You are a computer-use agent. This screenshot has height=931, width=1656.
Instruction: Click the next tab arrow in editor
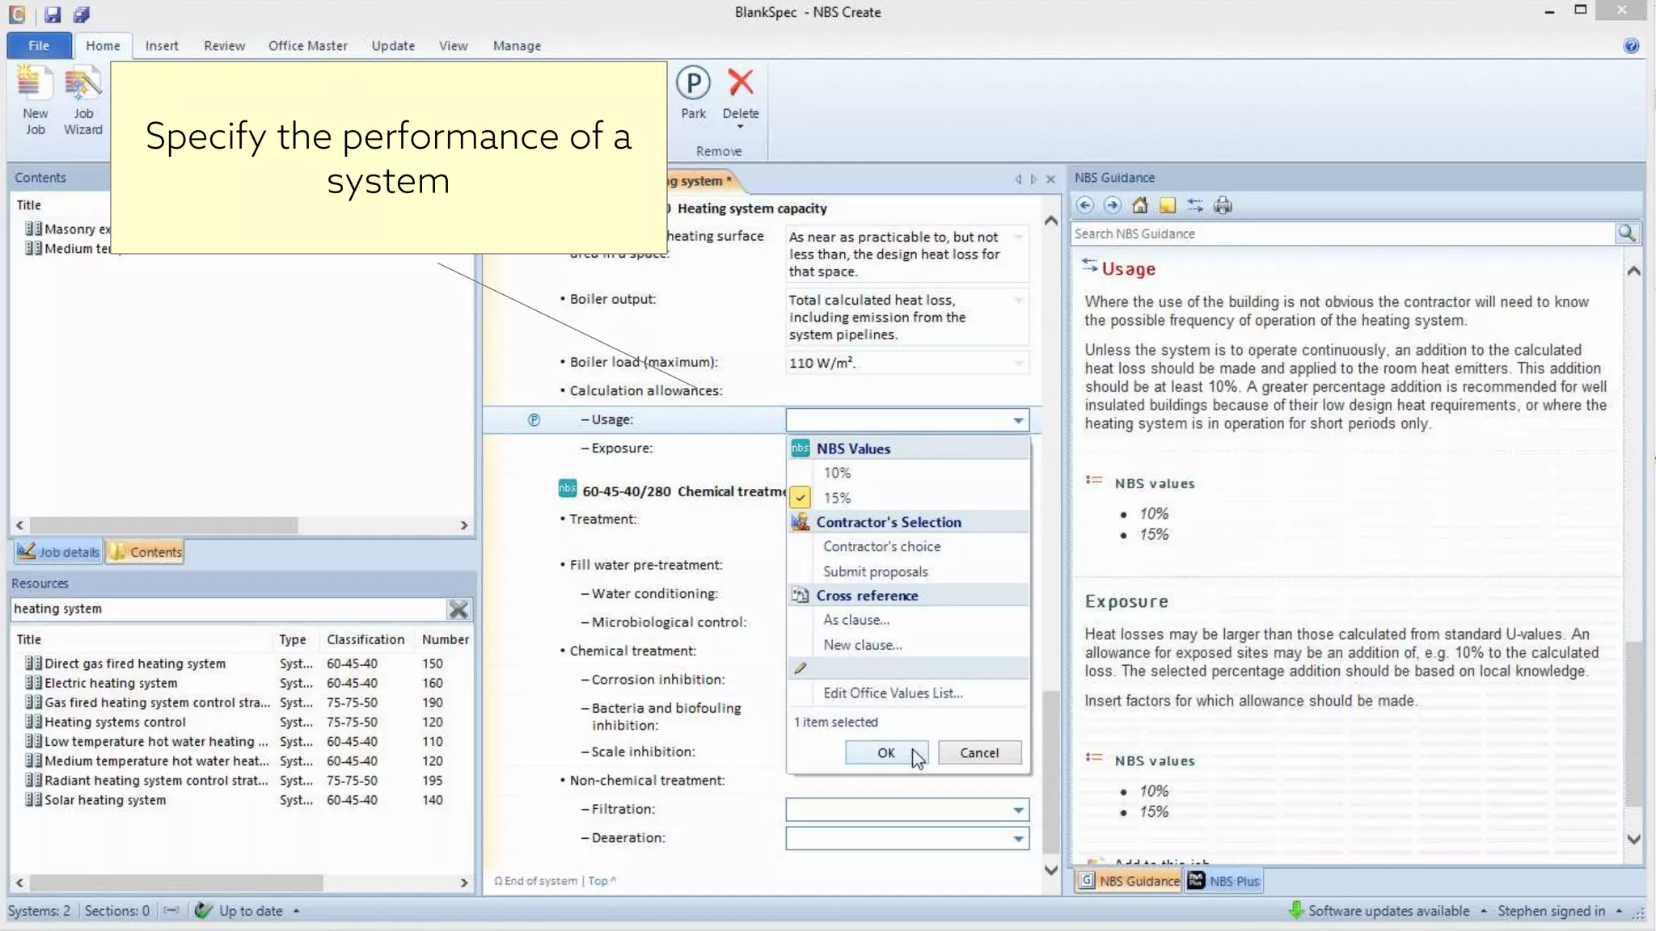click(1033, 179)
